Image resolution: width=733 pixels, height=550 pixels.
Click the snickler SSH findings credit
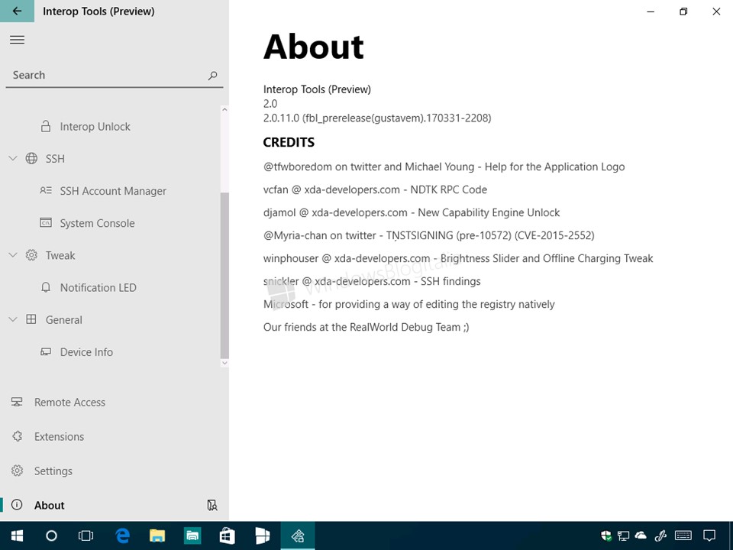pos(372,282)
